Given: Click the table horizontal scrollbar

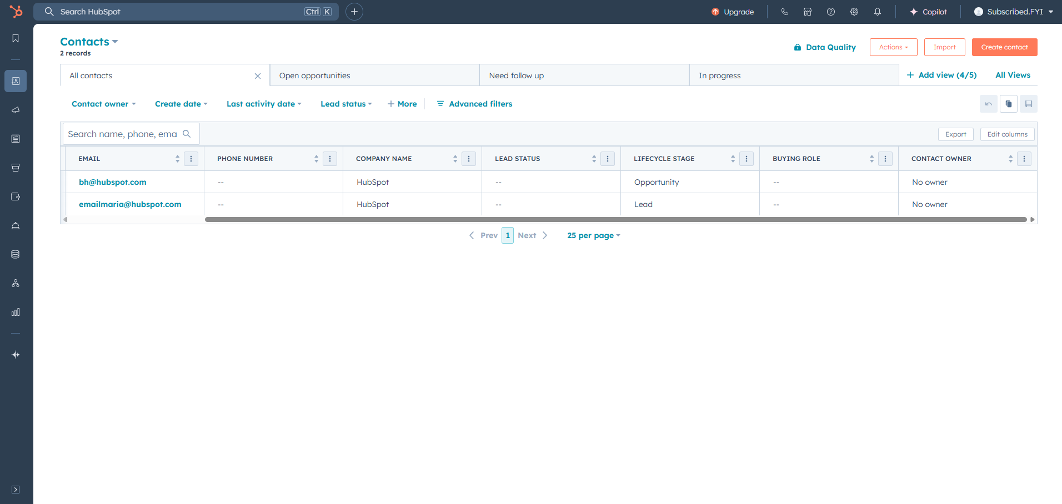Looking at the screenshot, I should [x=615, y=220].
